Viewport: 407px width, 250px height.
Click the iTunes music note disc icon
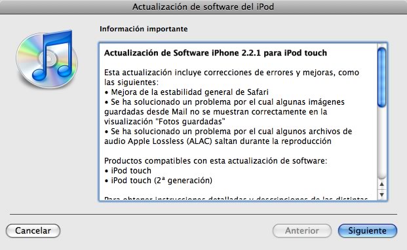47,60
